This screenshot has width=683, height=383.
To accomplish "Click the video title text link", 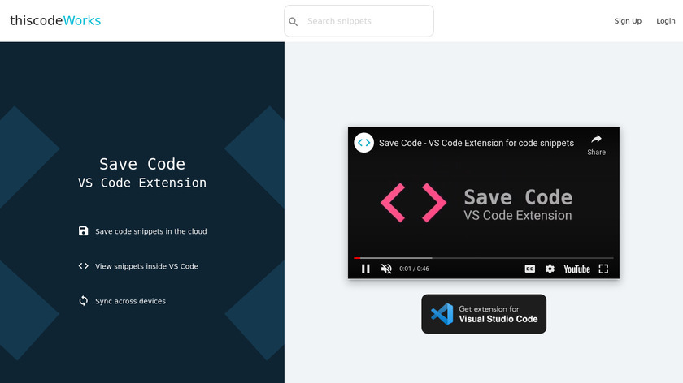I will (476, 143).
